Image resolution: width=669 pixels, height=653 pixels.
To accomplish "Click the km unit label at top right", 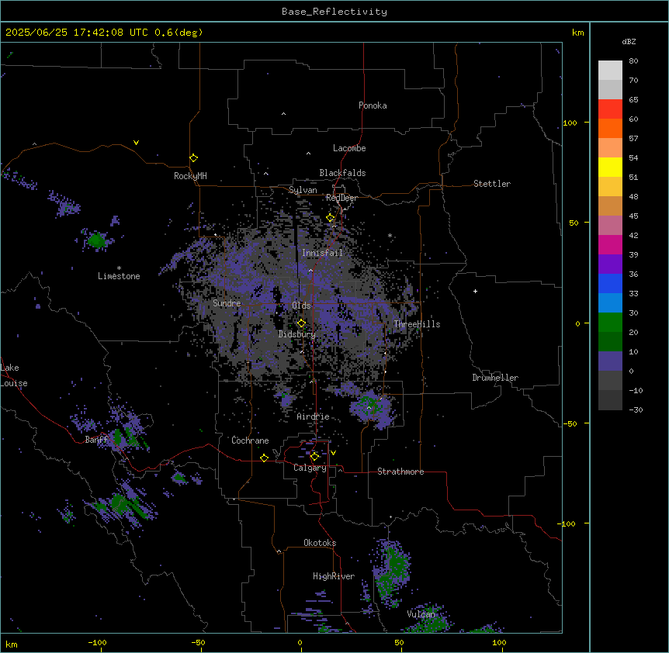I will pos(578,33).
